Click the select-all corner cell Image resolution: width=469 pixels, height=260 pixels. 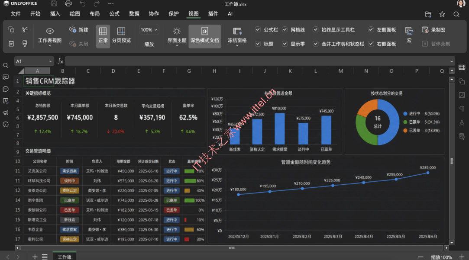pyautogui.click(x=21, y=71)
